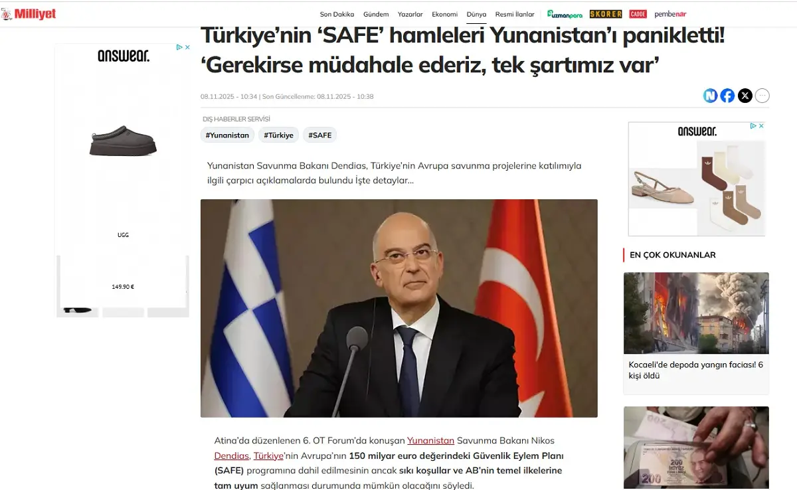Open the Cadde logo link
Screen dimensions: 797x490
click(638, 14)
